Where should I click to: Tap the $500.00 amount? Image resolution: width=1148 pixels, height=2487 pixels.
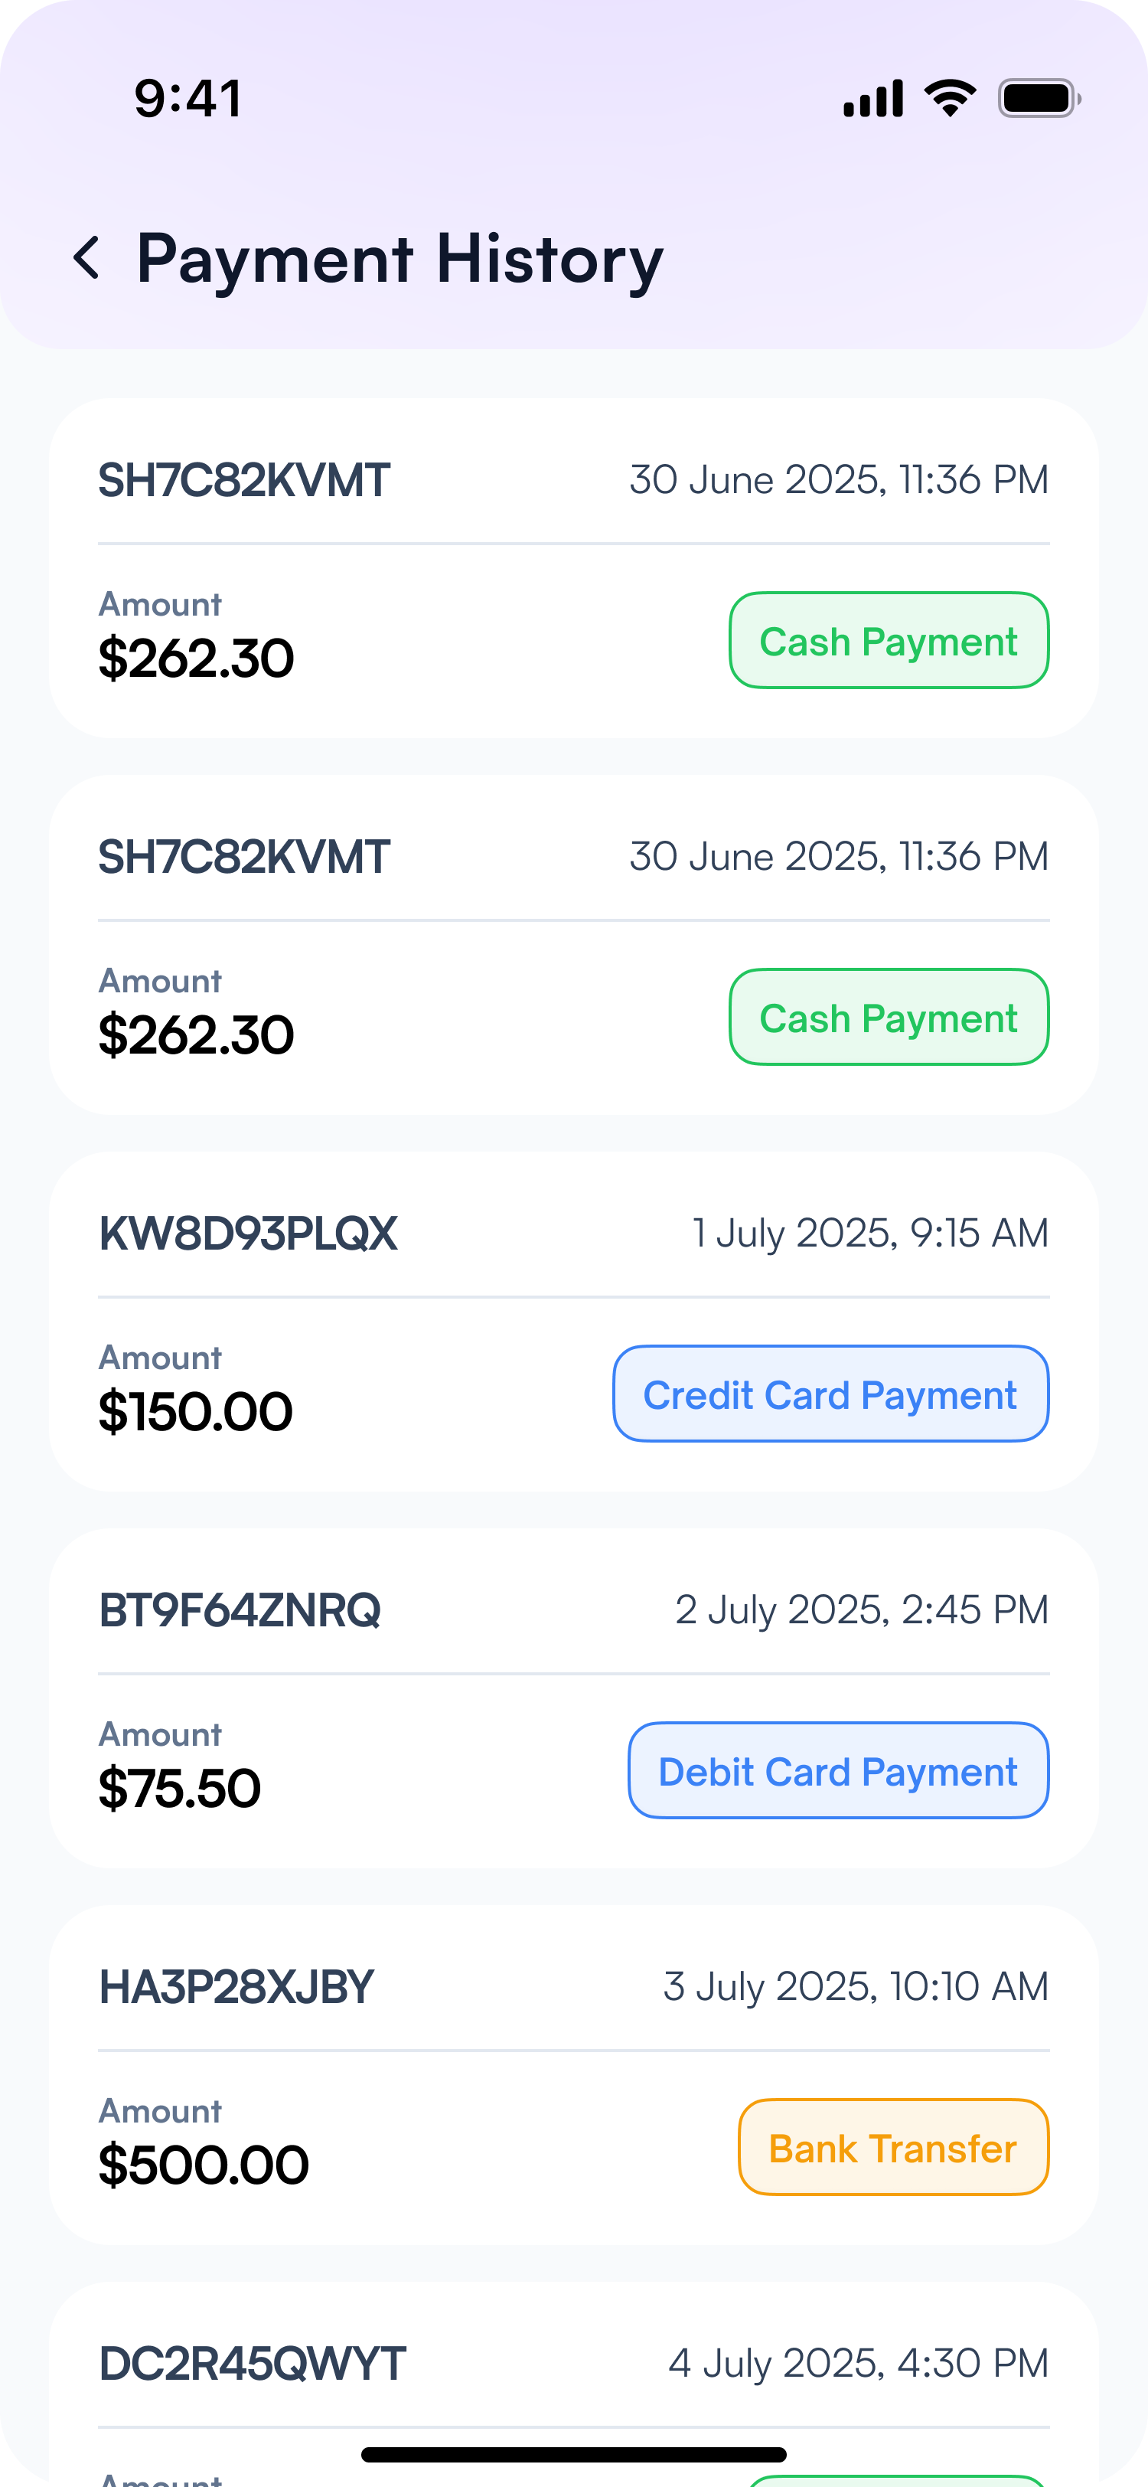(x=204, y=2165)
